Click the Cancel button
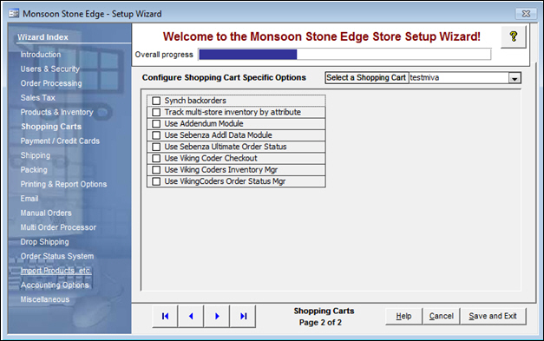This screenshot has height=341, width=544. tap(441, 316)
